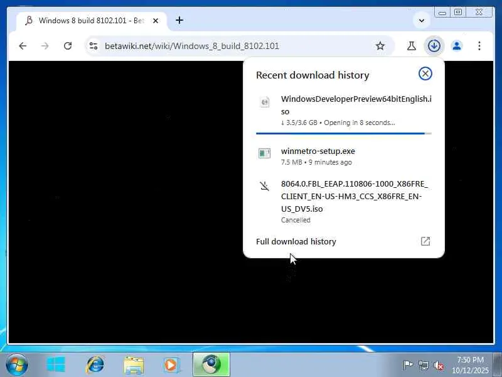The height and width of the screenshot is (377, 502).
Task: Click the cancelled download icon
Action: pos(264,186)
